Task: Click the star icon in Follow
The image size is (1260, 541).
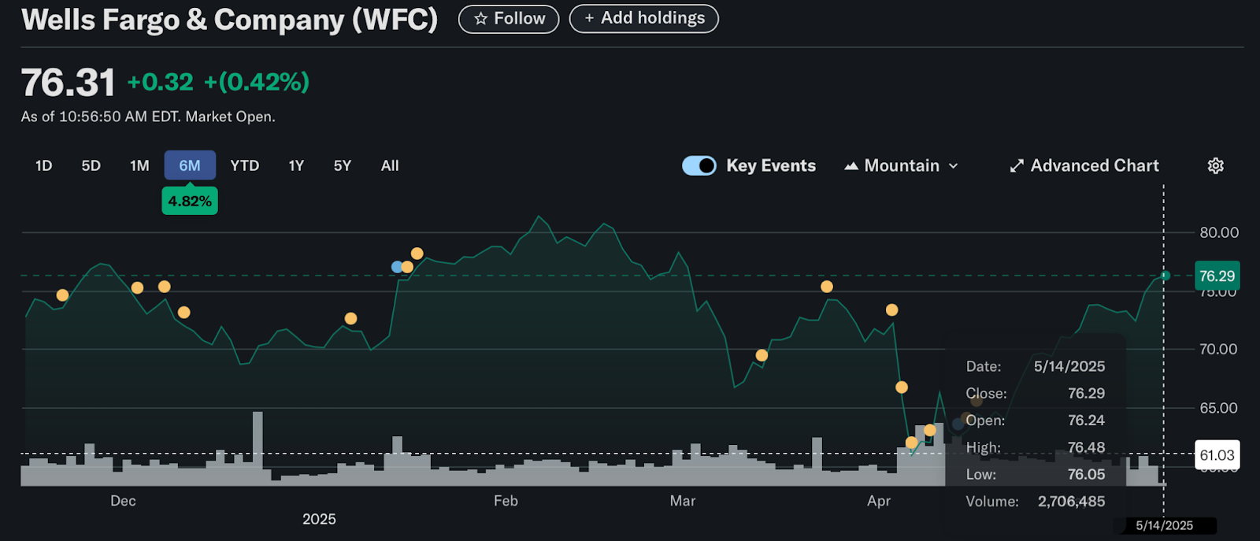Action: [x=480, y=19]
